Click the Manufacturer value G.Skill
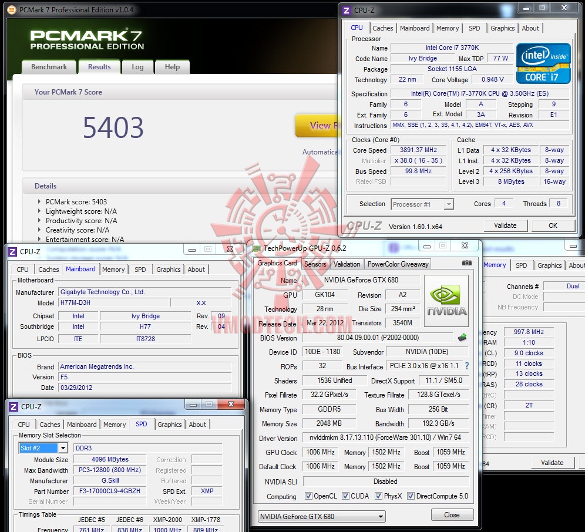585x532 pixels. click(x=110, y=480)
